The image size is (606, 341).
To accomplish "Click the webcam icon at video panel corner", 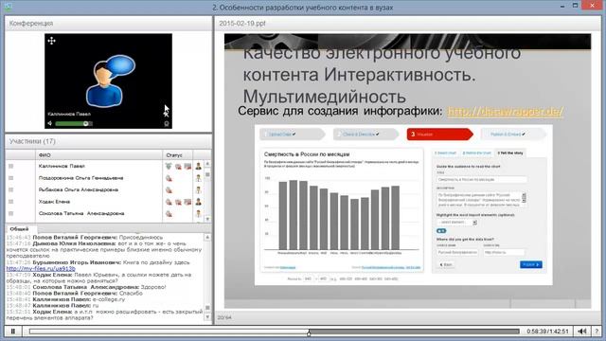I will click(x=167, y=124).
